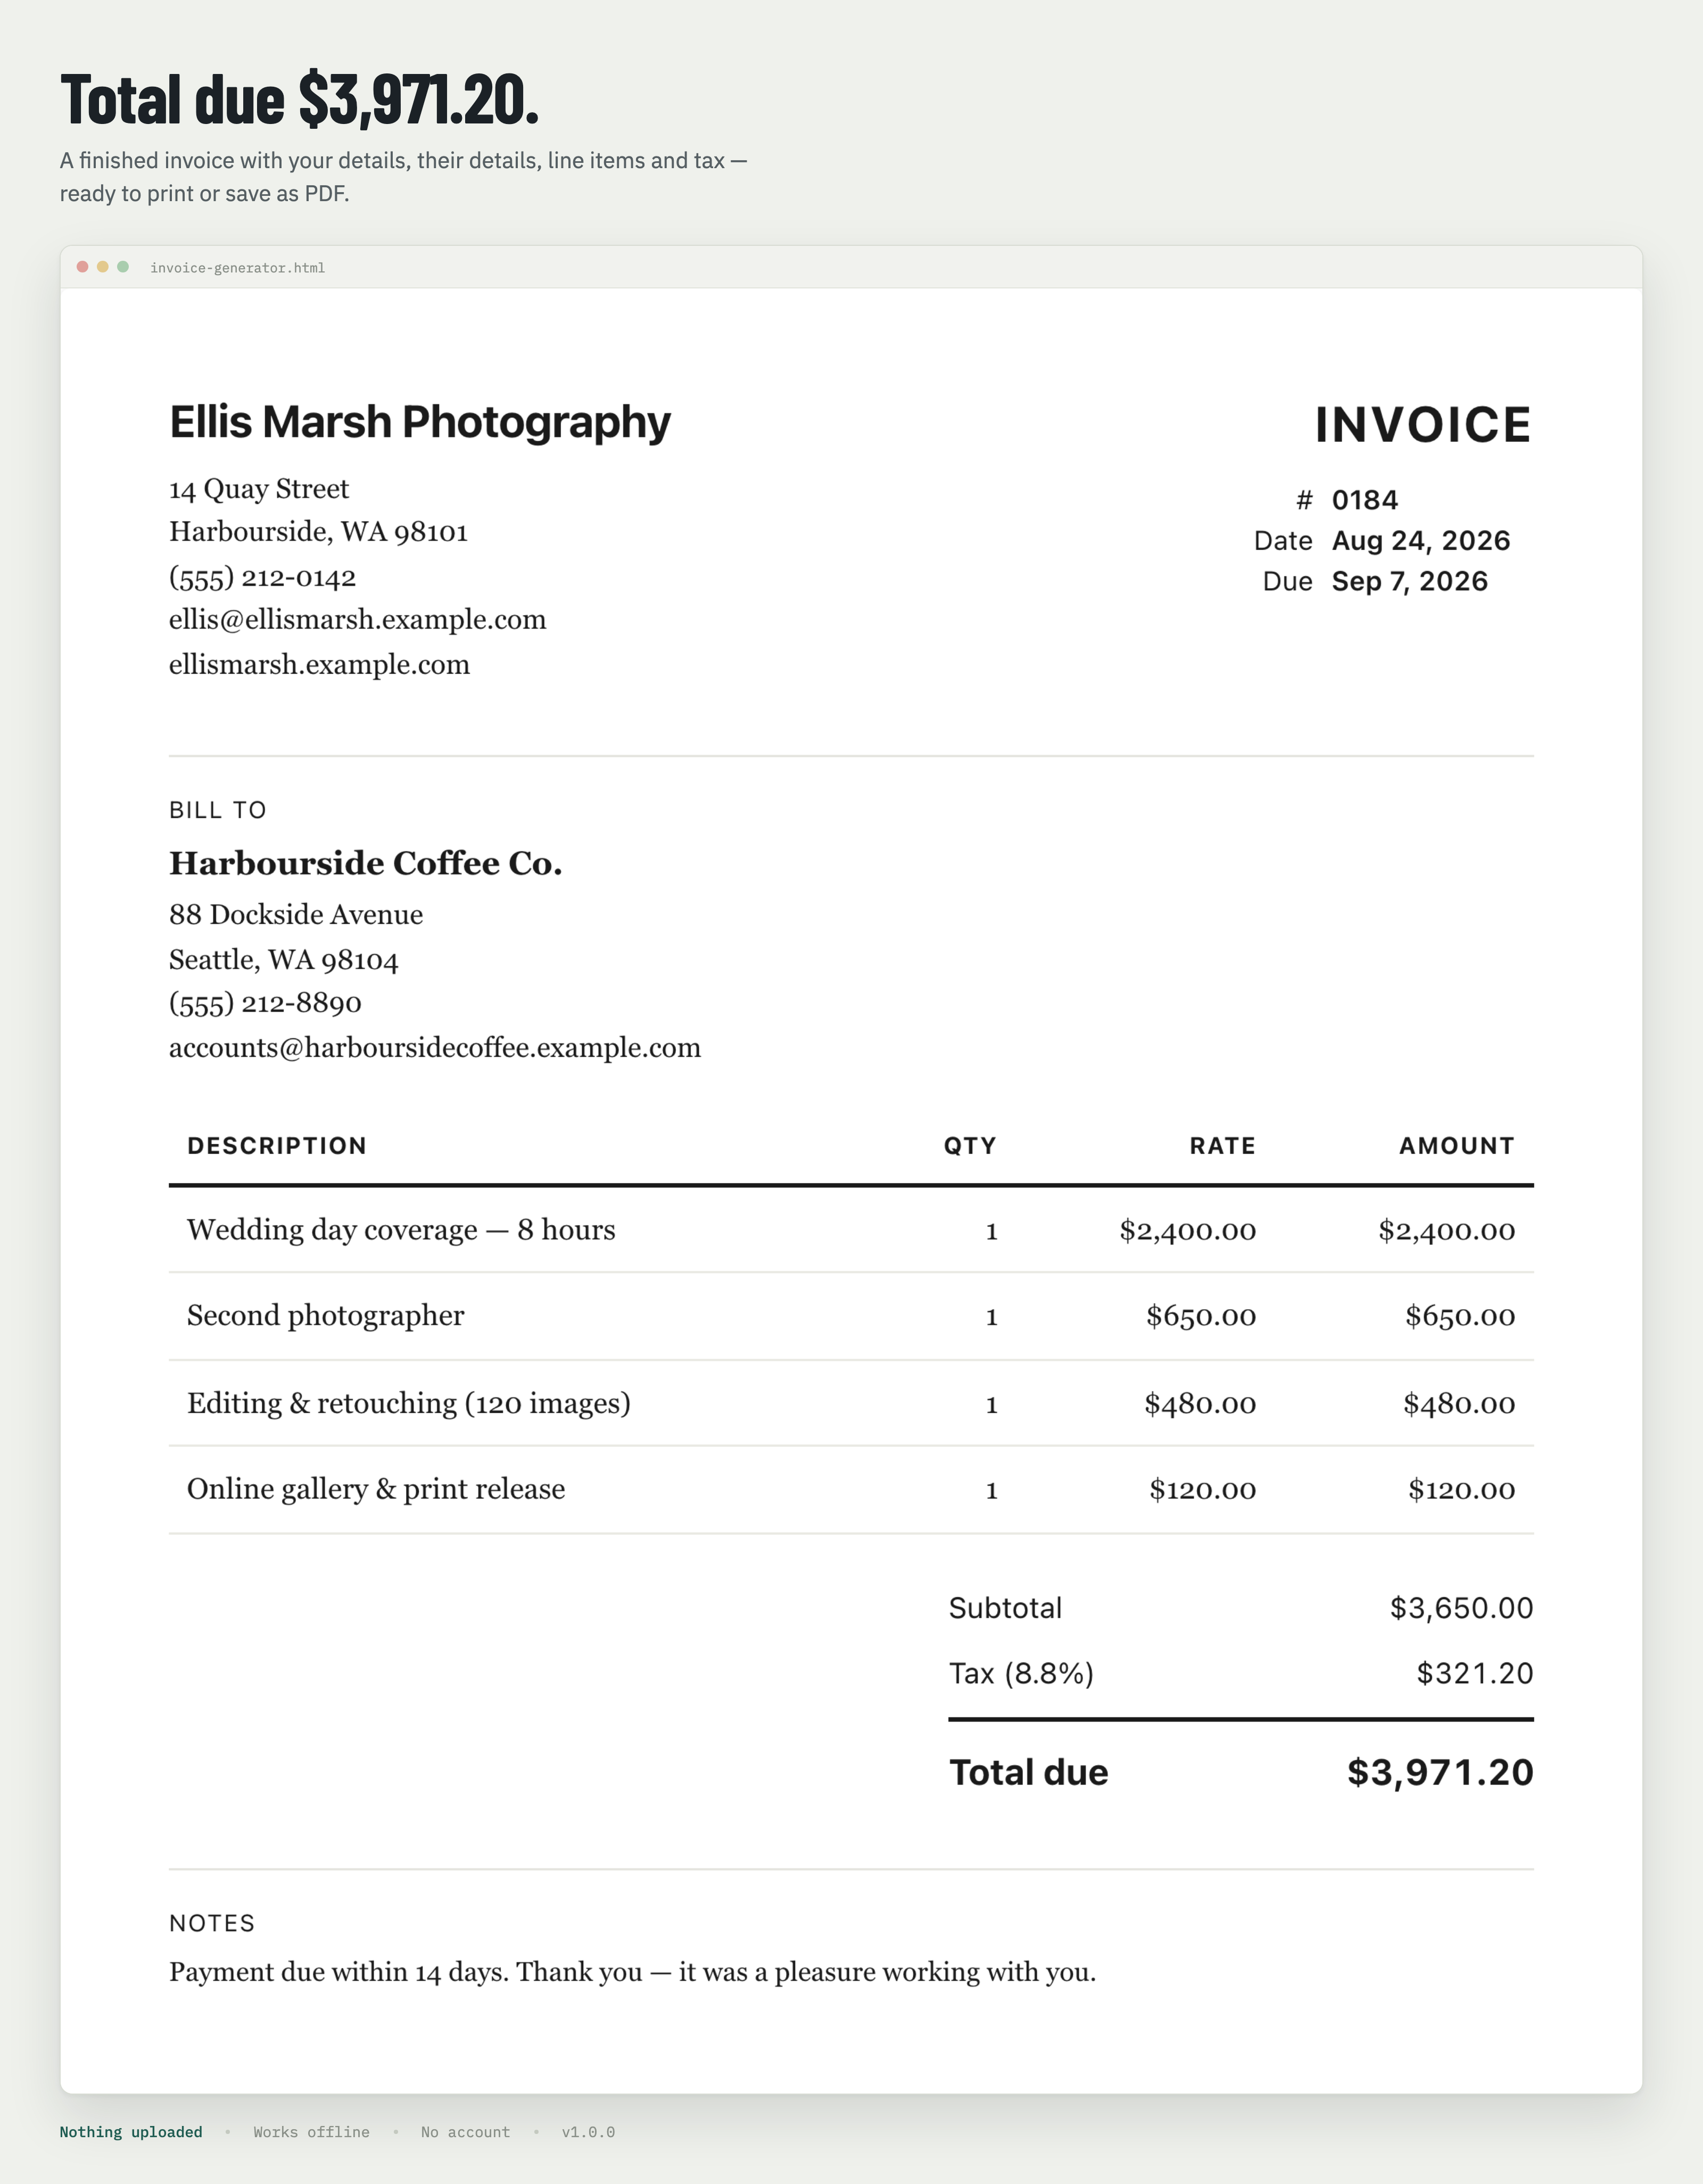Click the yellow window dot

(103, 267)
